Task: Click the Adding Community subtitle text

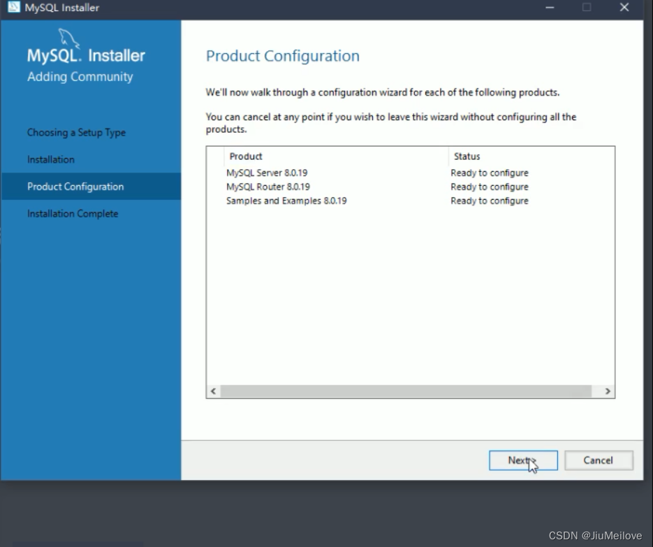Action: pos(80,77)
